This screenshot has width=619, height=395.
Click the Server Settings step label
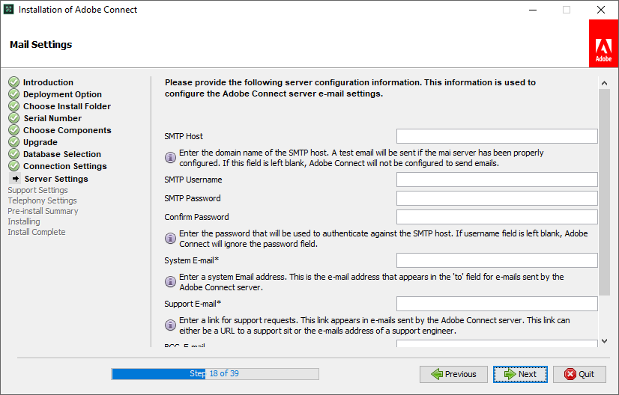tap(56, 179)
